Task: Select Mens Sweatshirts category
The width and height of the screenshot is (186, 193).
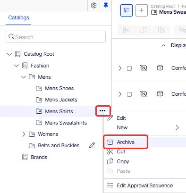Action: 66,123
